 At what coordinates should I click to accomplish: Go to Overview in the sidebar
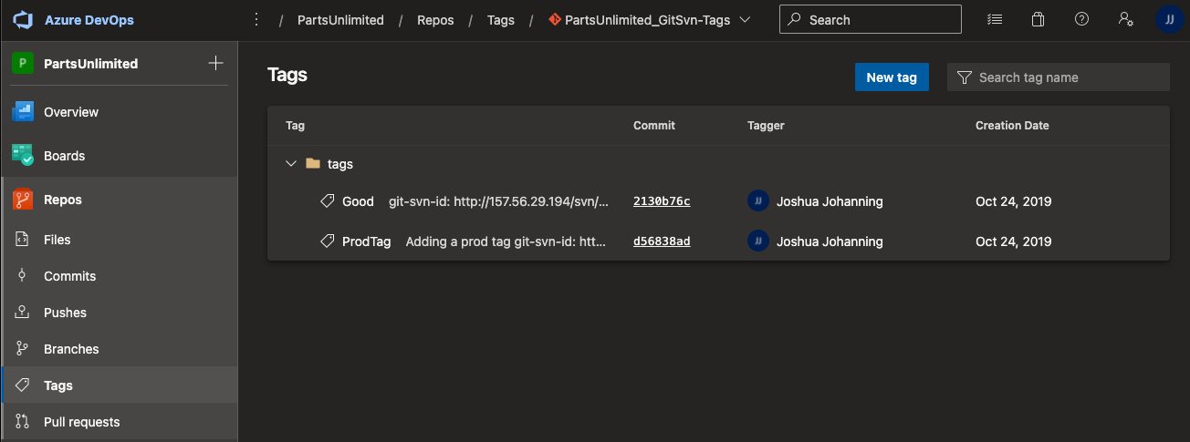[71, 112]
